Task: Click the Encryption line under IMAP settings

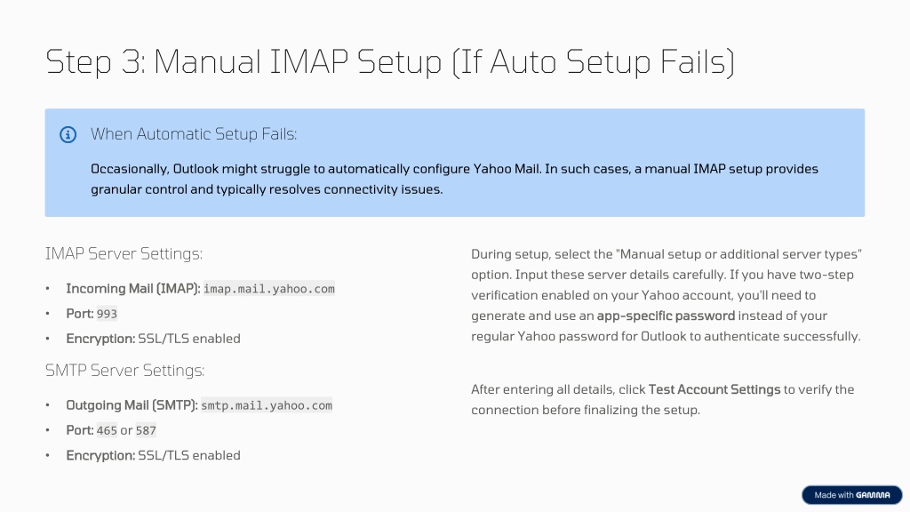Action: coord(153,339)
